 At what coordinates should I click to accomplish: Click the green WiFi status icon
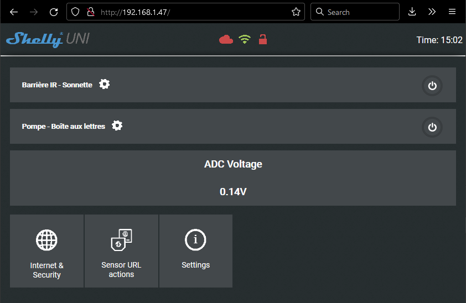coord(245,39)
